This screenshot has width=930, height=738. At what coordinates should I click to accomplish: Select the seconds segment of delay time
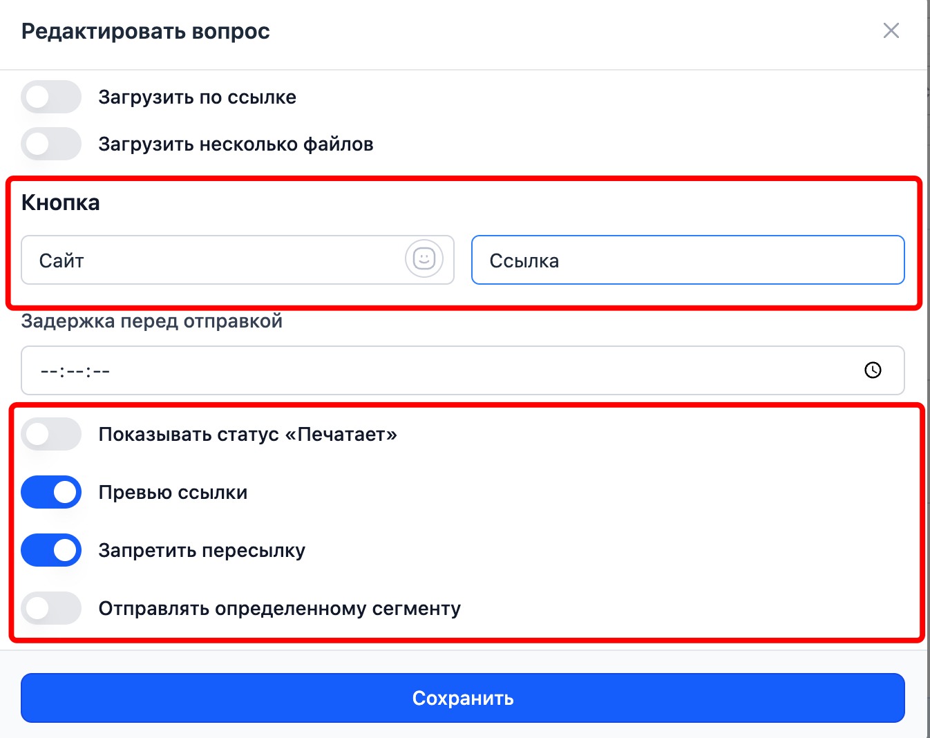click(x=101, y=371)
